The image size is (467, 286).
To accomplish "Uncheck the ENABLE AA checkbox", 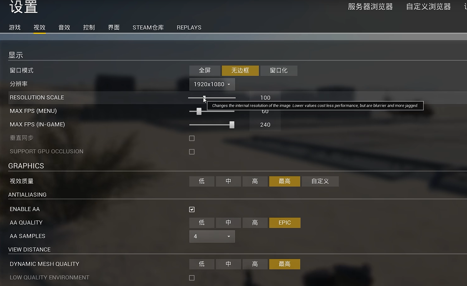I will pyautogui.click(x=192, y=209).
